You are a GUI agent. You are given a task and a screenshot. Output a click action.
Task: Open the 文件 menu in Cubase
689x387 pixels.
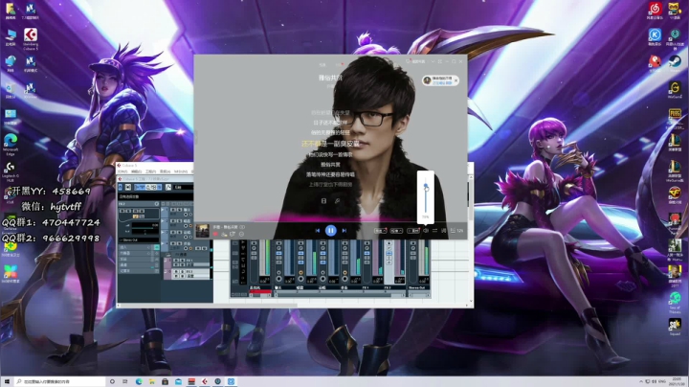[122, 171]
